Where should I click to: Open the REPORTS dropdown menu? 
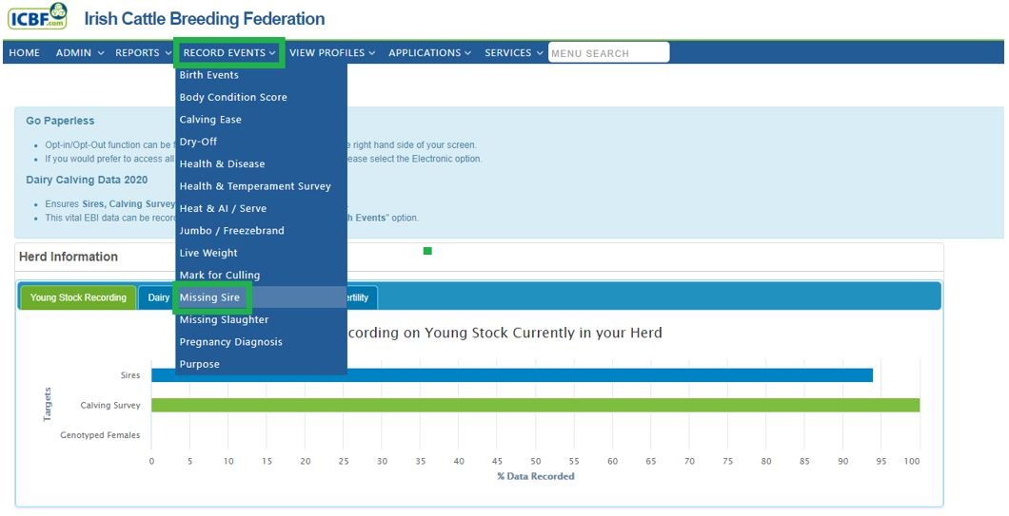pos(144,52)
